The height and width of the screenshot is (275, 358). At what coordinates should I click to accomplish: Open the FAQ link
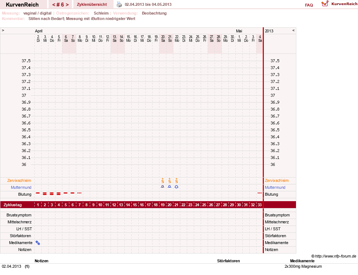coord(309,5)
